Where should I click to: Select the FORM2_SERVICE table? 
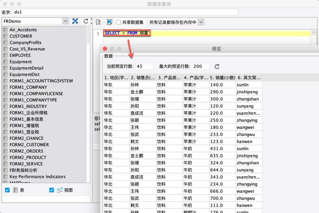coord(26,164)
